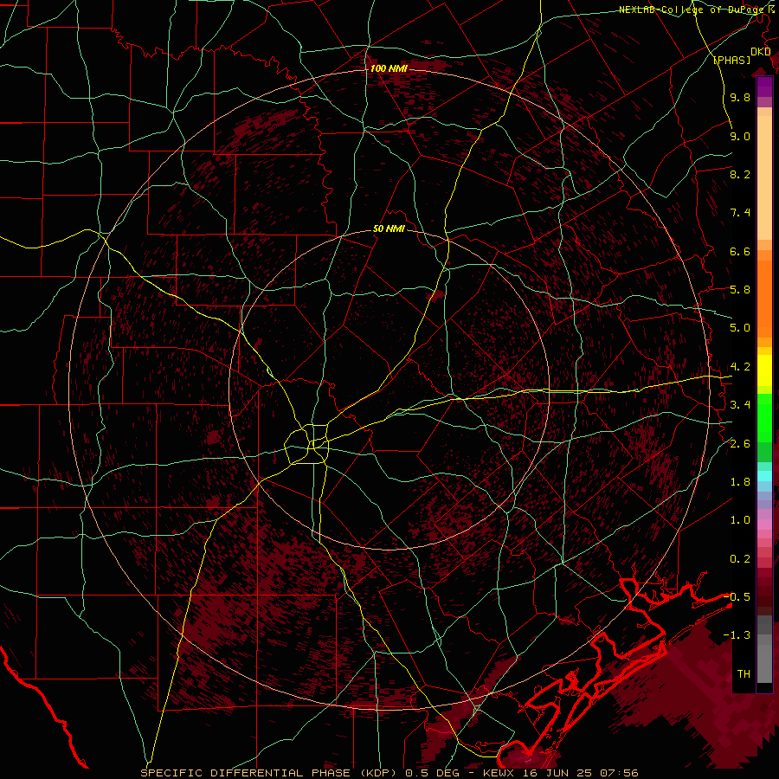Click the 5.8 value on the legend
The image size is (779, 779).
pos(740,290)
